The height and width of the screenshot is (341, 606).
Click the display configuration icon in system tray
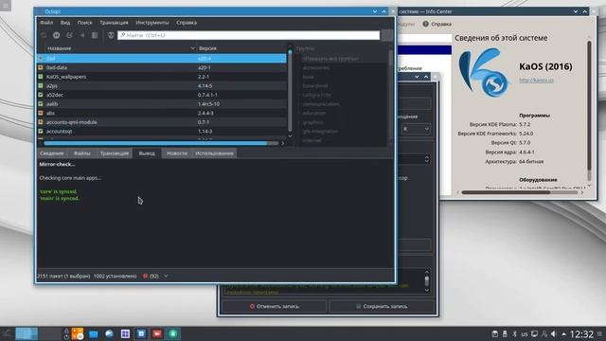coord(534,333)
